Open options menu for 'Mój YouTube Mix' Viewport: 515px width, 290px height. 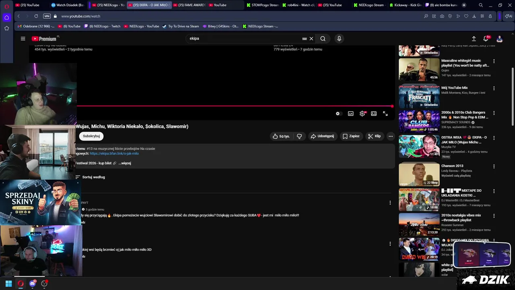coord(494,88)
